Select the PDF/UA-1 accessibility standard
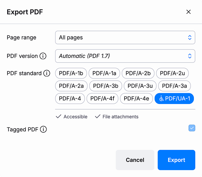Image resolution: width=202 pixels, height=177 pixels. pos(174,98)
